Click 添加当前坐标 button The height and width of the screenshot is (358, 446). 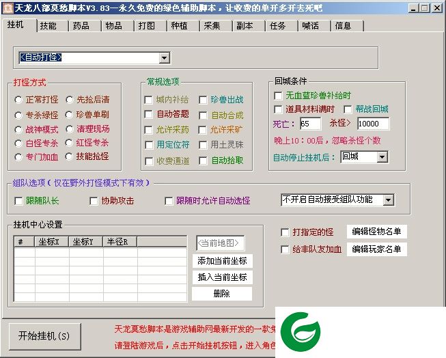pyautogui.click(x=222, y=261)
